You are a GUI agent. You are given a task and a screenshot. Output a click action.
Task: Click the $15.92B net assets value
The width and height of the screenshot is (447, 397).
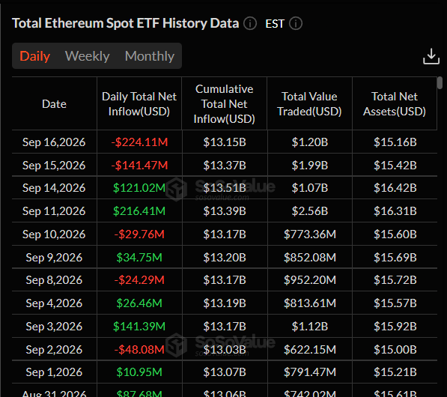click(395, 327)
